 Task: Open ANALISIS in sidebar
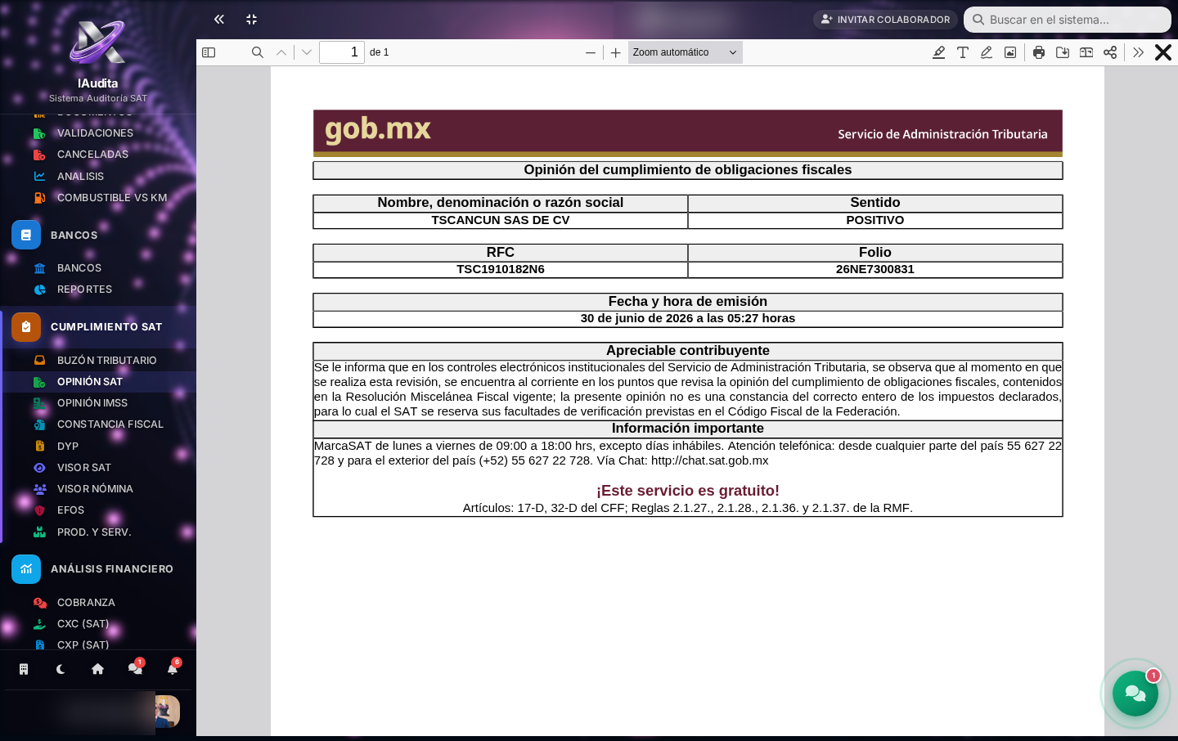pyautogui.click(x=80, y=176)
